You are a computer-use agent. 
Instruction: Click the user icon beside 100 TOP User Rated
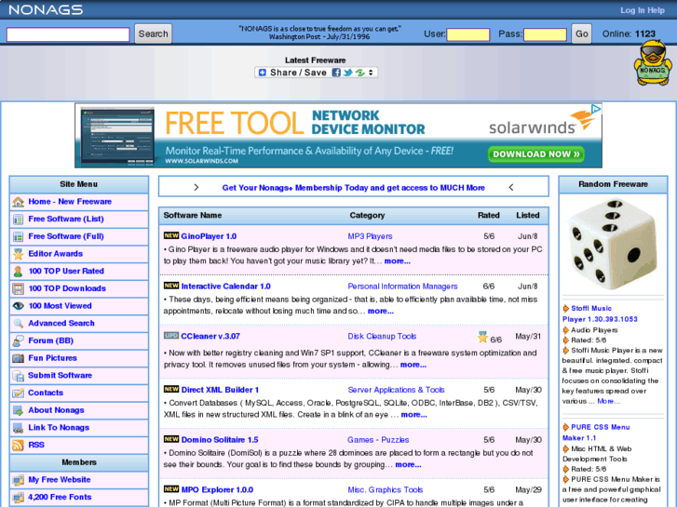(x=18, y=271)
